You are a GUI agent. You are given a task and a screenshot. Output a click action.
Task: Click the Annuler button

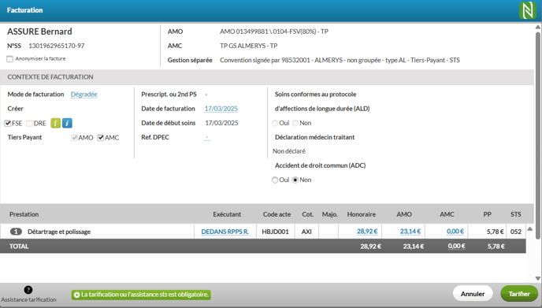point(473,294)
